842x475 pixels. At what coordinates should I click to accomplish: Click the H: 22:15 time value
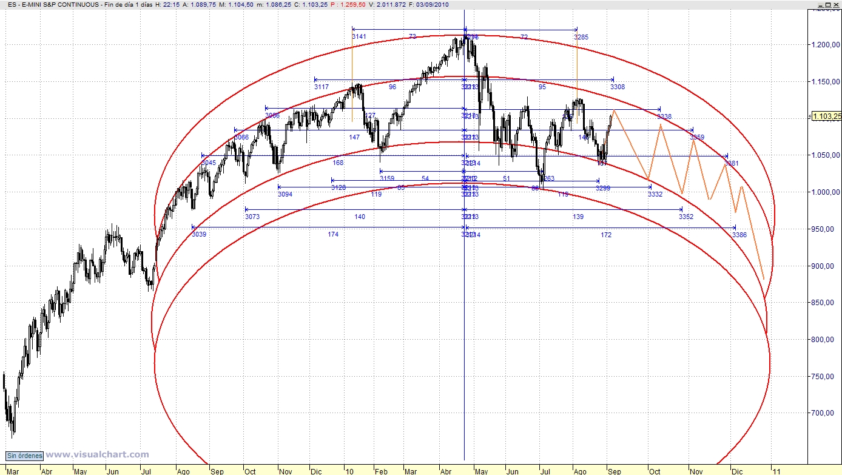(x=167, y=4)
